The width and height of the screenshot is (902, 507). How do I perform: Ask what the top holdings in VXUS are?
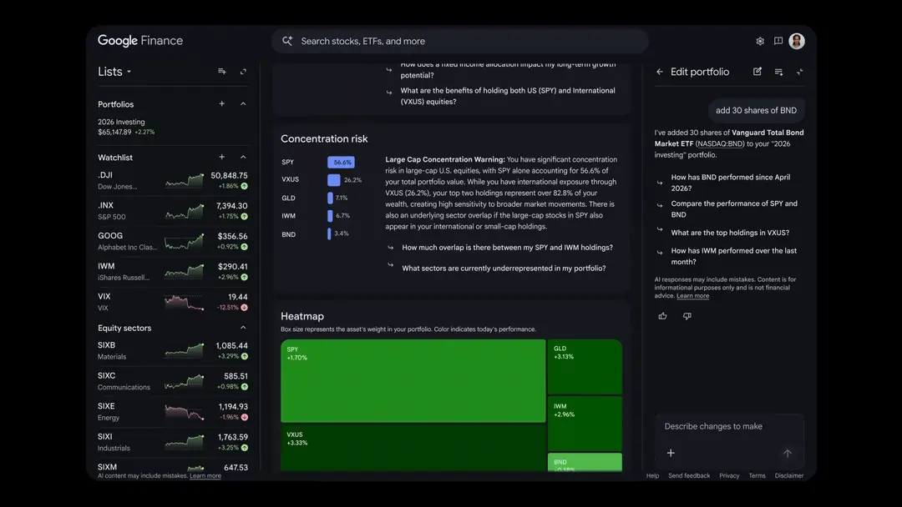click(x=730, y=233)
